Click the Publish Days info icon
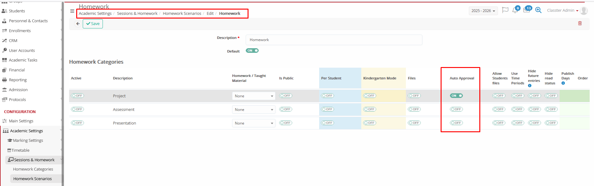Viewport: 594px width, 186px height. click(x=563, y=83)
